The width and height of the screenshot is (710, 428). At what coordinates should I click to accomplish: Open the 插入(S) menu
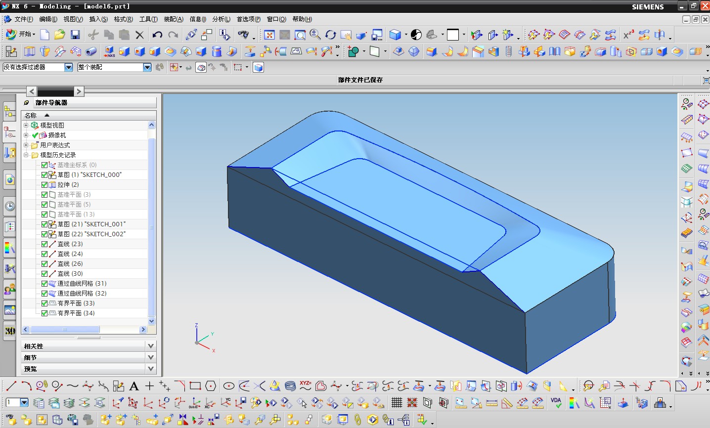(98, 19)
